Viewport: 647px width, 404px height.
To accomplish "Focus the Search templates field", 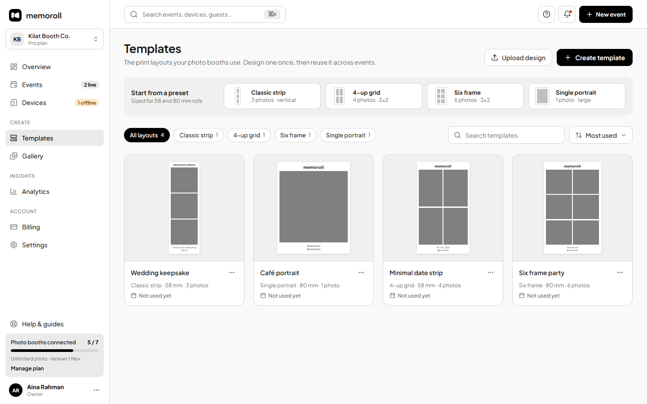I will tap(506, 135).
